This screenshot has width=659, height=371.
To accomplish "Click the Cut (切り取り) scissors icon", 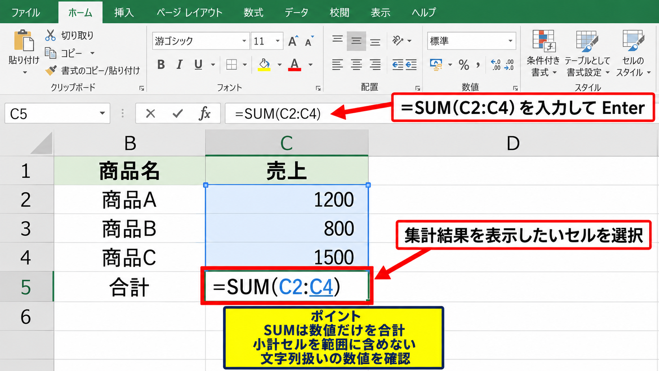I will tap(50, 35).
